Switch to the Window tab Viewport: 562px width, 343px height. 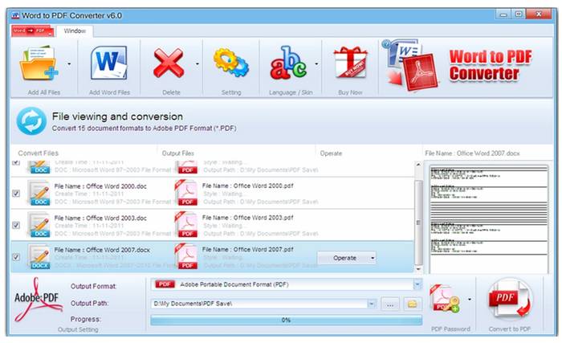click(x=75, y=31)
